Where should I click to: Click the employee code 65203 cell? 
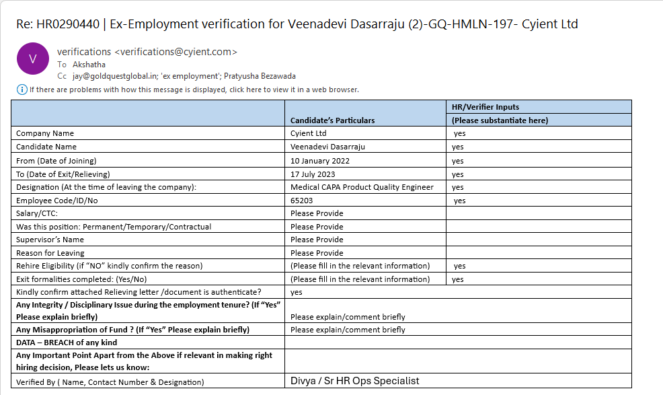[302, 201]
